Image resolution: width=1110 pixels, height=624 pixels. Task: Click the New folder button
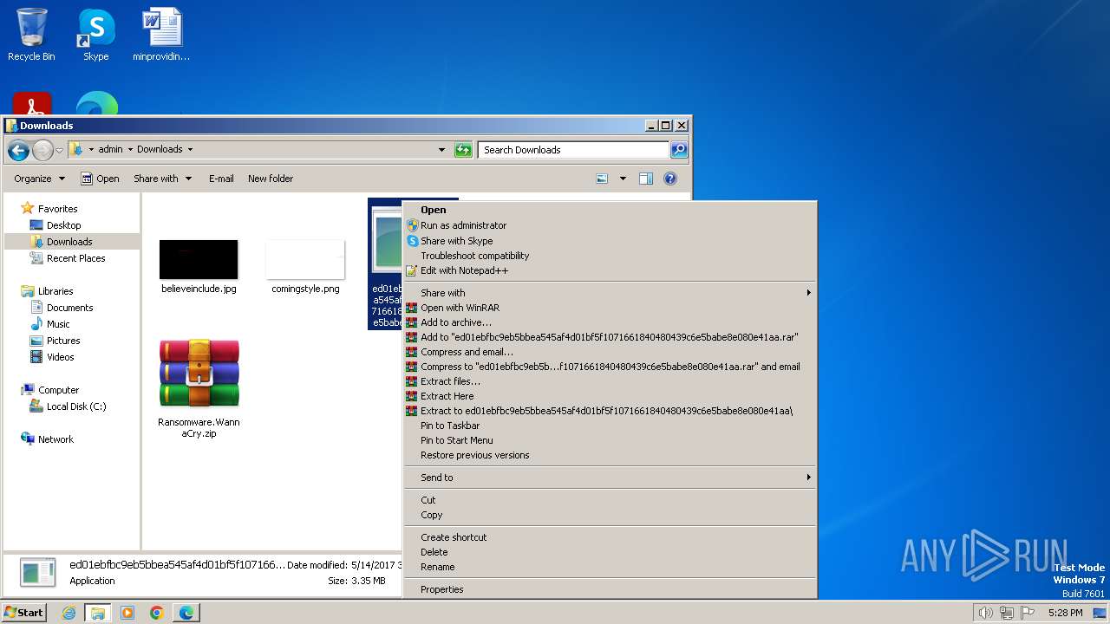[271, 179]
